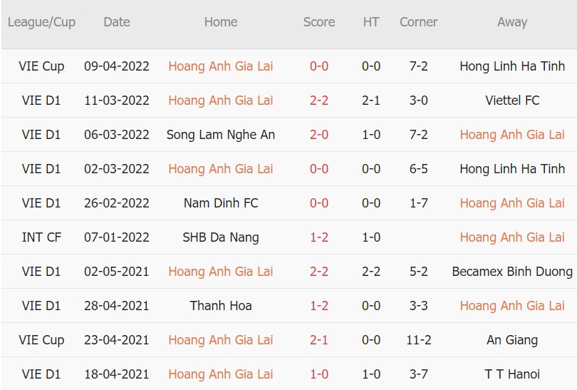Open Hoang Anh Gia Lai on 09-04-2022
Viewport: 577px width, 390px height.
click(221, 66)
